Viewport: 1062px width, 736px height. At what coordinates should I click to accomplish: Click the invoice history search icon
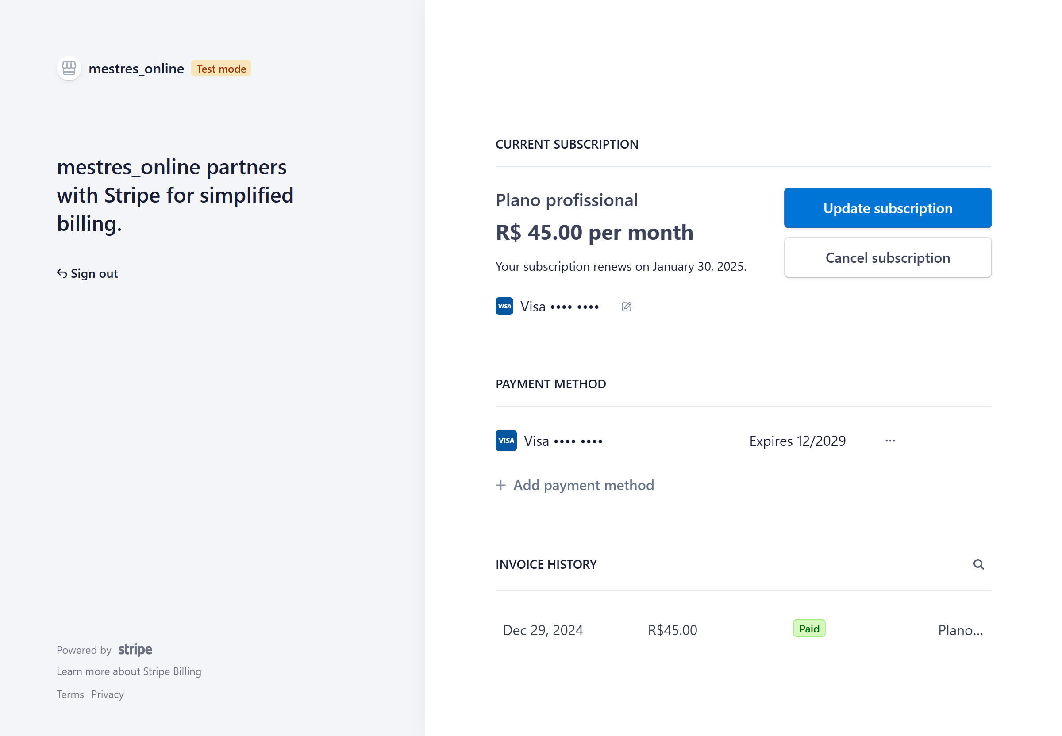[978, 564]
